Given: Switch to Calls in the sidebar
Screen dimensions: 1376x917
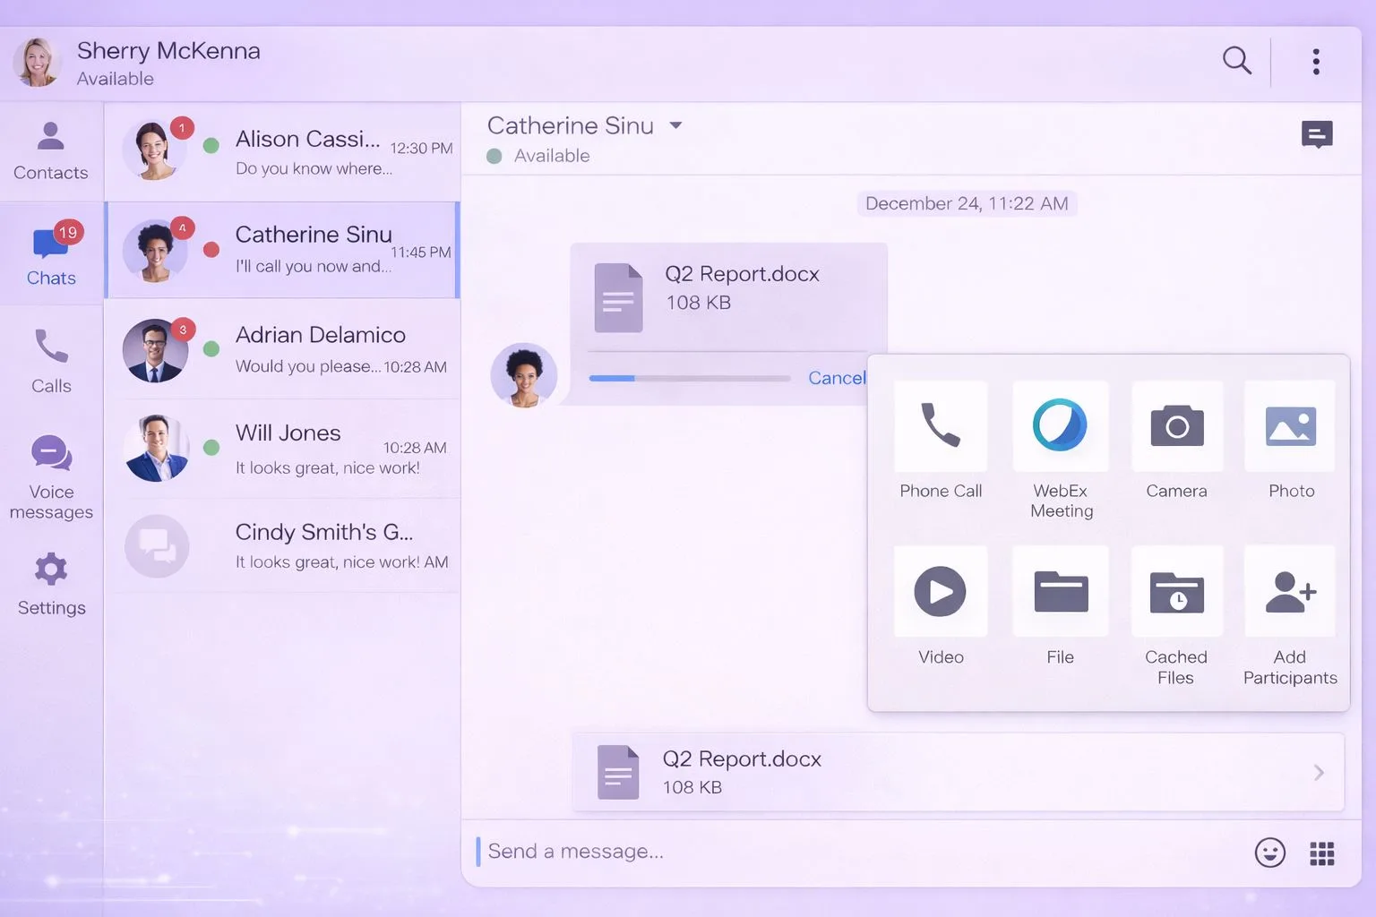Looking at the screenshot, I should click(x=51, y=361).
